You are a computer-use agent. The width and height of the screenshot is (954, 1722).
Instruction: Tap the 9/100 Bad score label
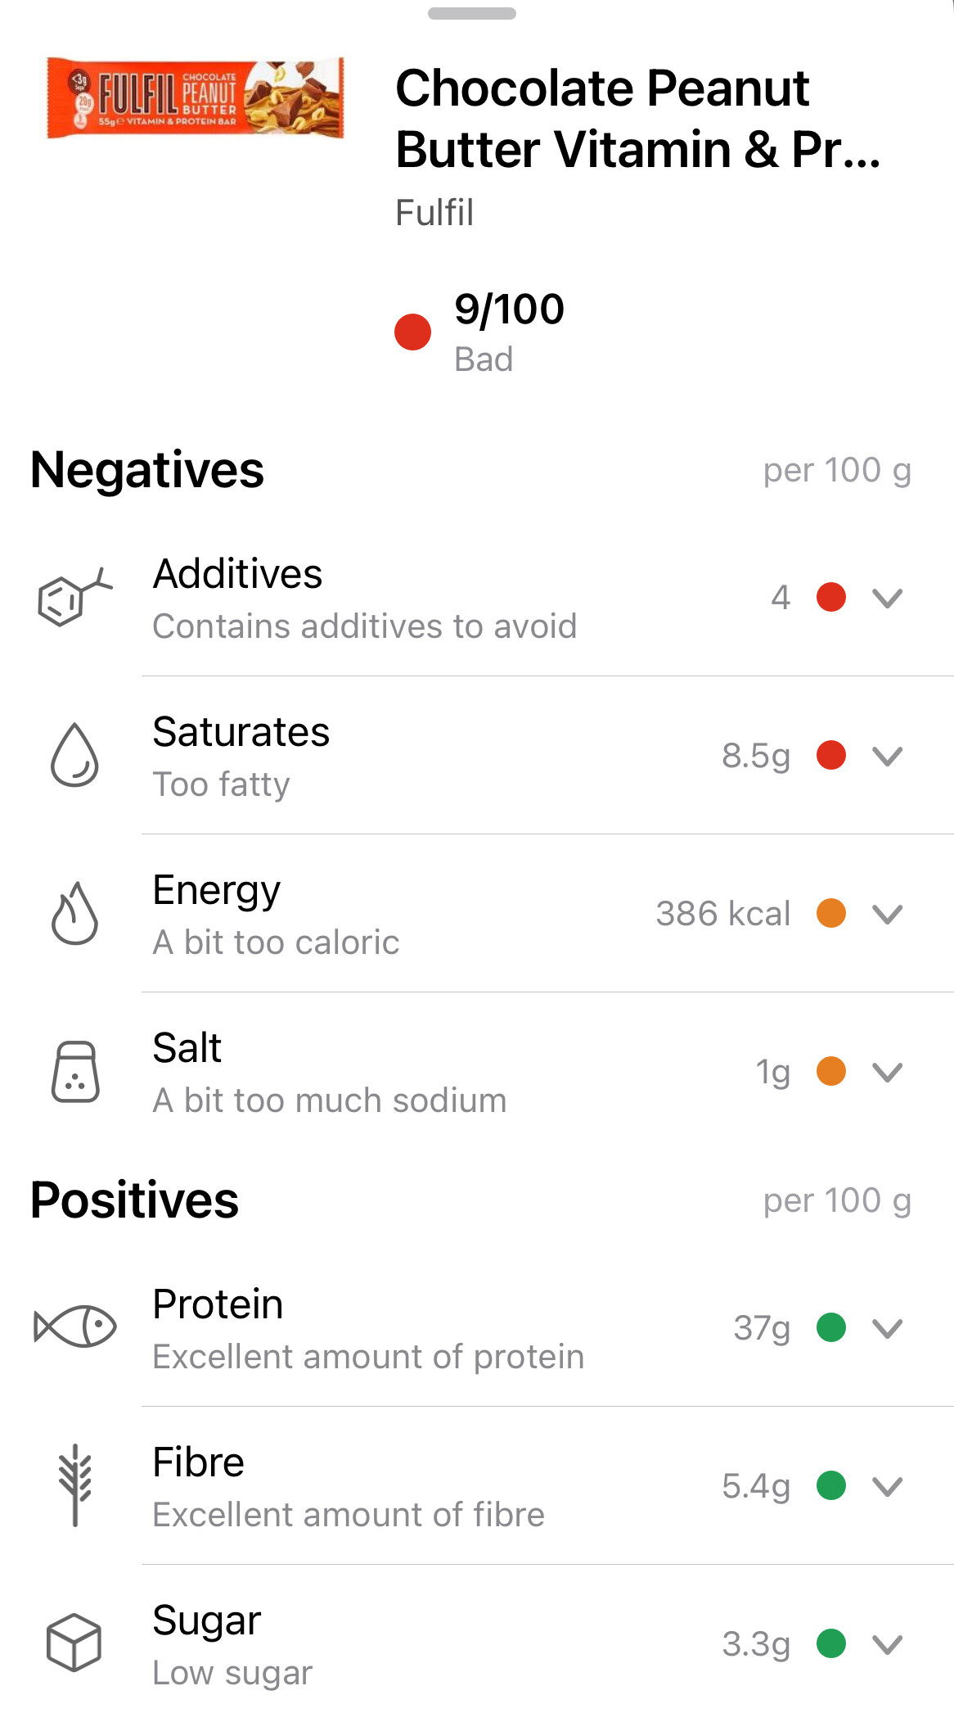[x=509, y=332]
